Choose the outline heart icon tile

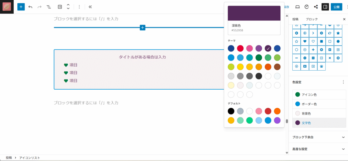tap(313, 41)
